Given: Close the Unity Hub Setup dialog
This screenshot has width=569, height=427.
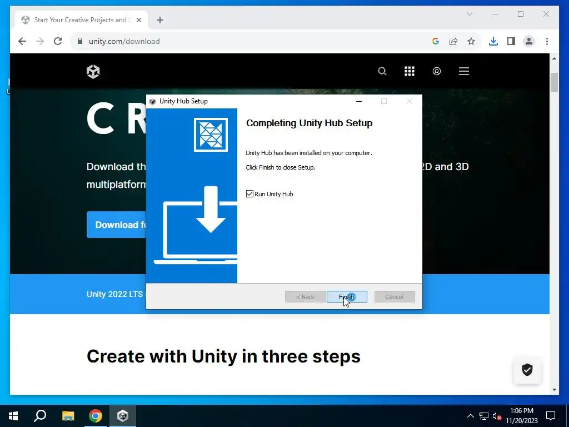Looking at the screenshot, I should tap(410, 101).
